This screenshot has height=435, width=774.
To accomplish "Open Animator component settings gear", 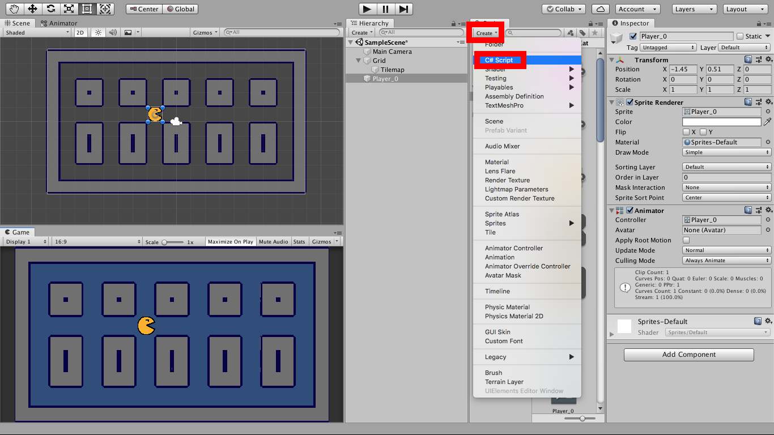I will [x=768, y=210].
